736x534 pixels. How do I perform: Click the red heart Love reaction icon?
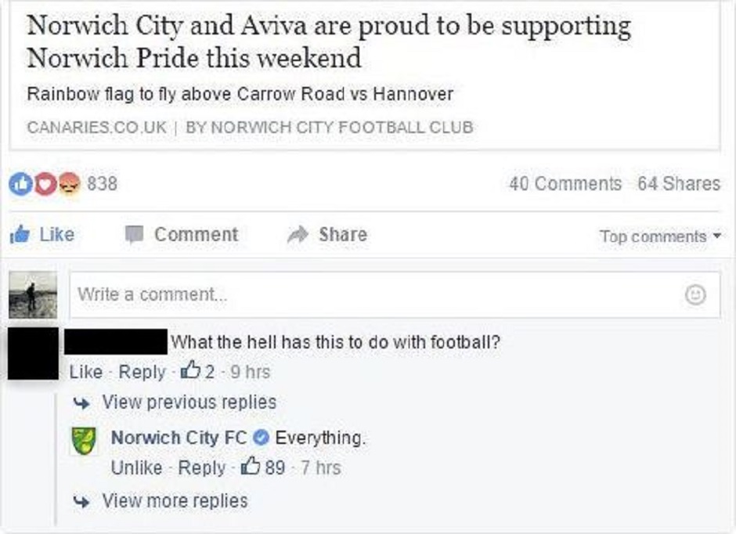(45, 184)
